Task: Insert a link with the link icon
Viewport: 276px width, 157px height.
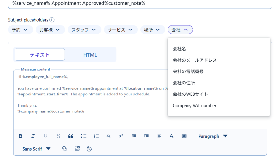Action: click(x=64, y=149)
